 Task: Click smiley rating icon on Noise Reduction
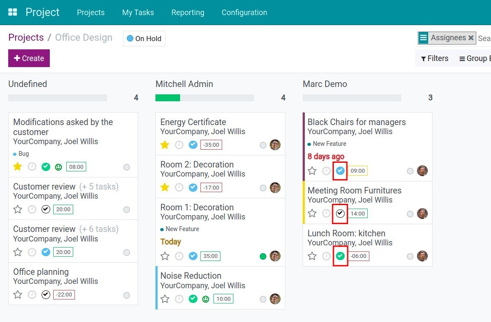206,299
